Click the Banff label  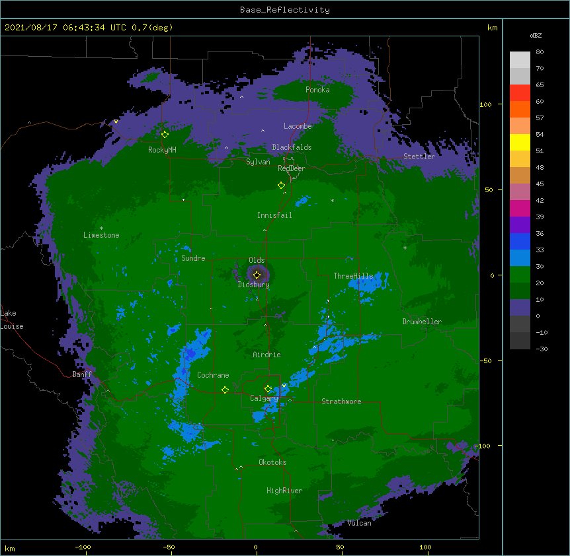(82, 374)
